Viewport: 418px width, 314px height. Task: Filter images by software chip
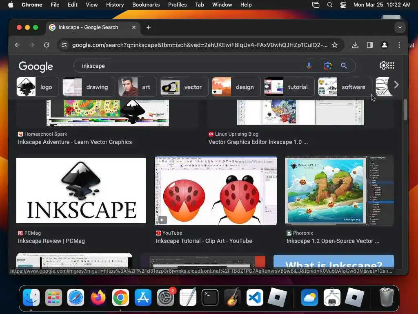click(345, 87)
